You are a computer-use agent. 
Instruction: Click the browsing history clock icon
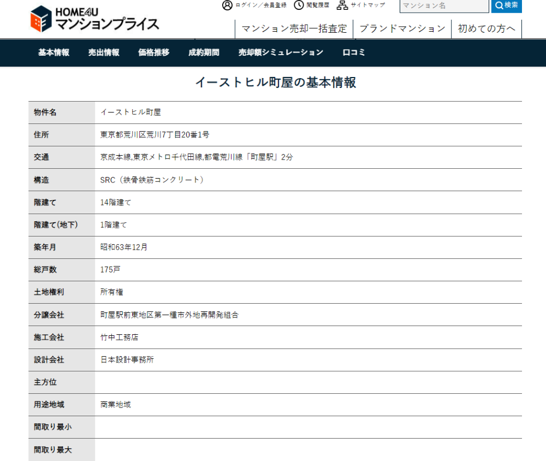(x=299, y=5)
